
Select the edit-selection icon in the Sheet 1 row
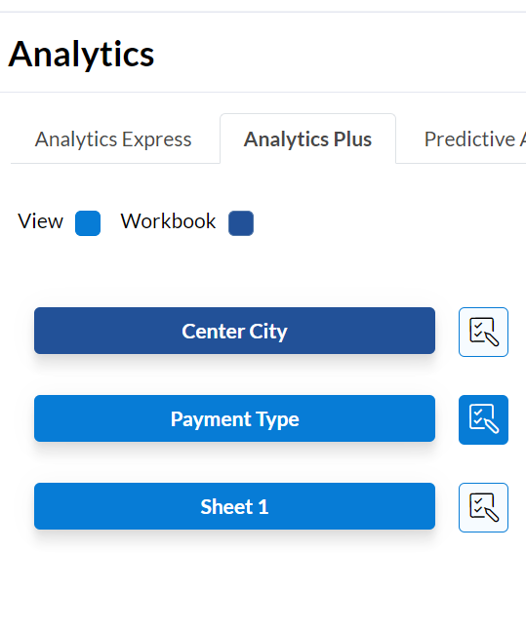(x=483, y=507)
